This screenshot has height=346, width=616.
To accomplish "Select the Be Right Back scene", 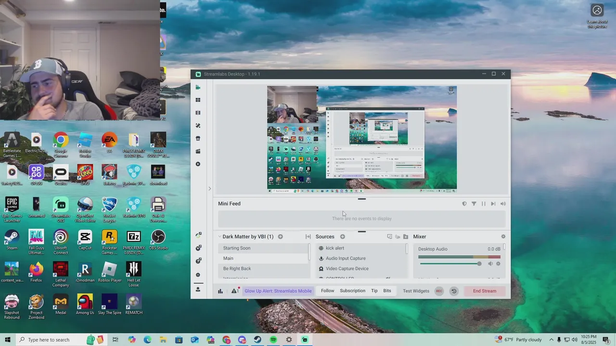I will pyautogui.click(x=263, y=269).
